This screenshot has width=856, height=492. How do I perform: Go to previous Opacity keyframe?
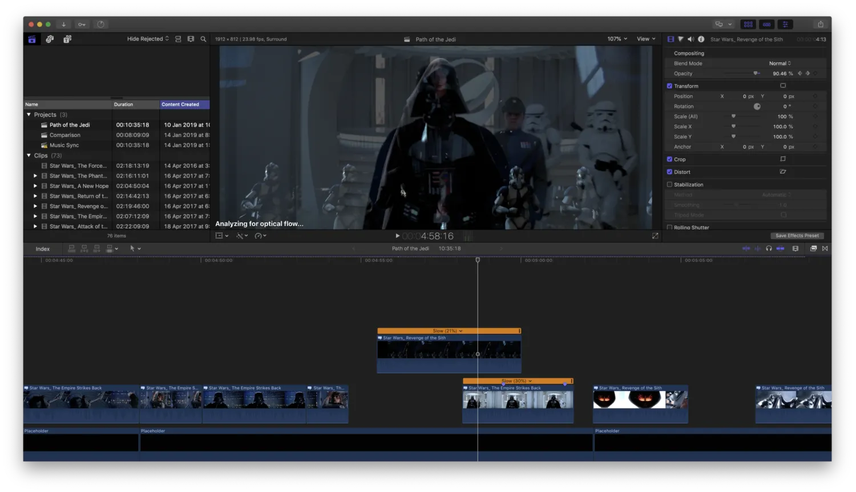[x=800, y=73]
